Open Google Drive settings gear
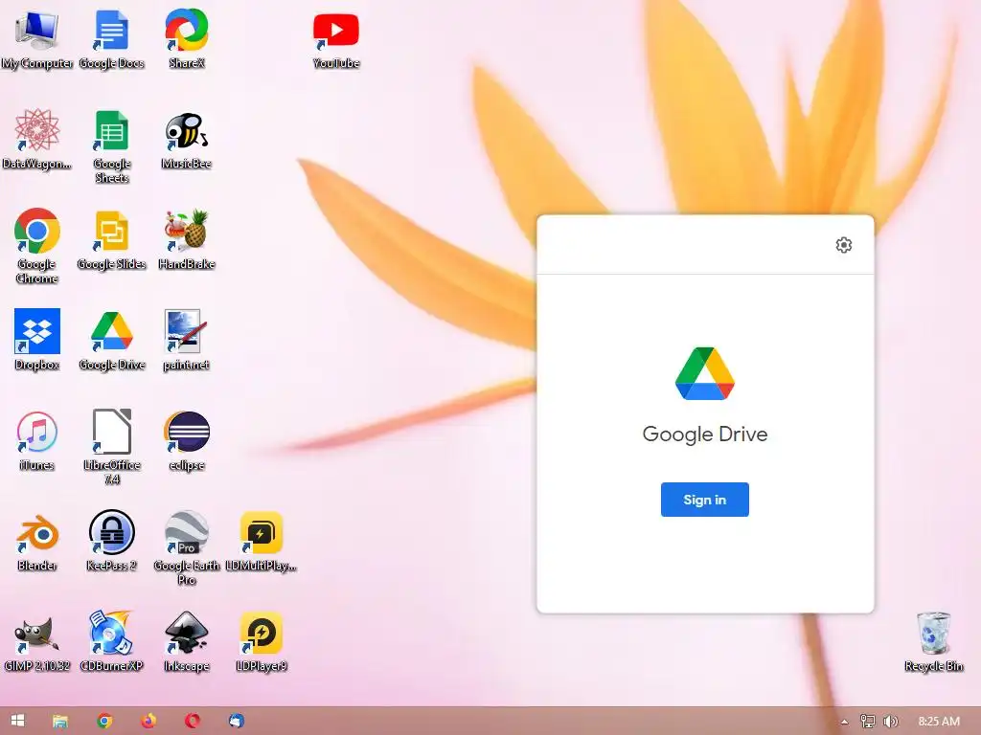Screen dimensions: 981x735 tap(843, 245)
